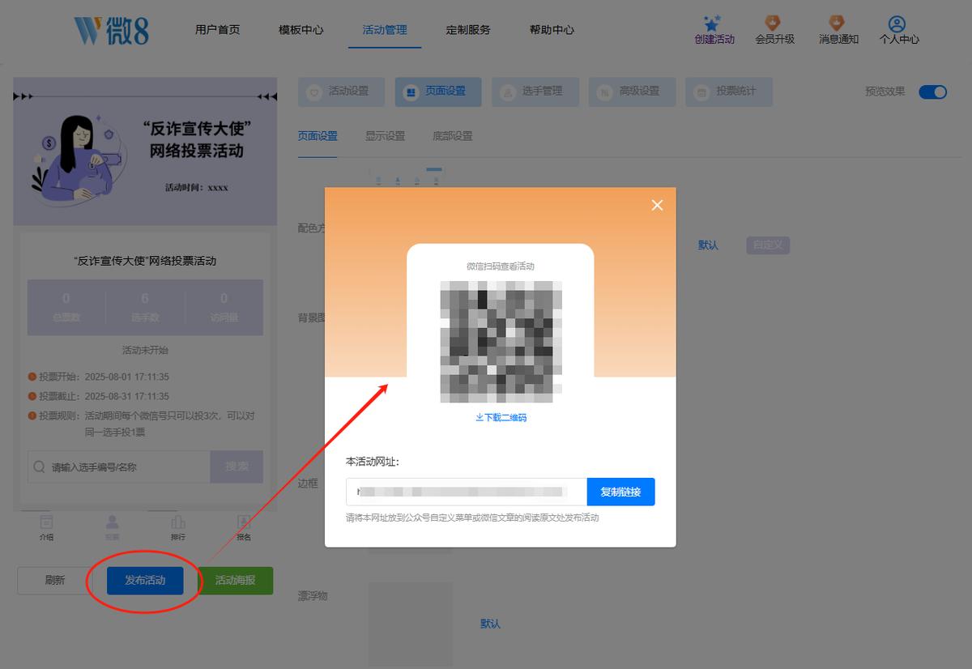Click the 搜索 button in preview
The height and width of the screenshot is (669, 972).
point(237,467)
